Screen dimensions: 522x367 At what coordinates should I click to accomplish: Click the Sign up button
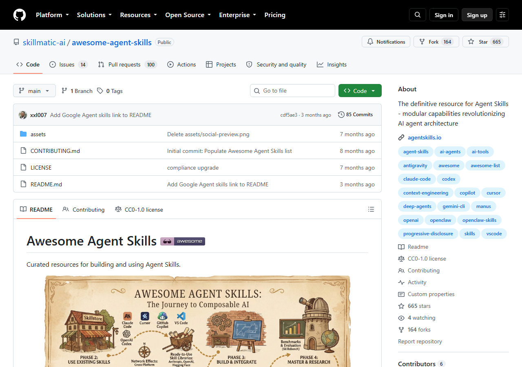(477, 15)
